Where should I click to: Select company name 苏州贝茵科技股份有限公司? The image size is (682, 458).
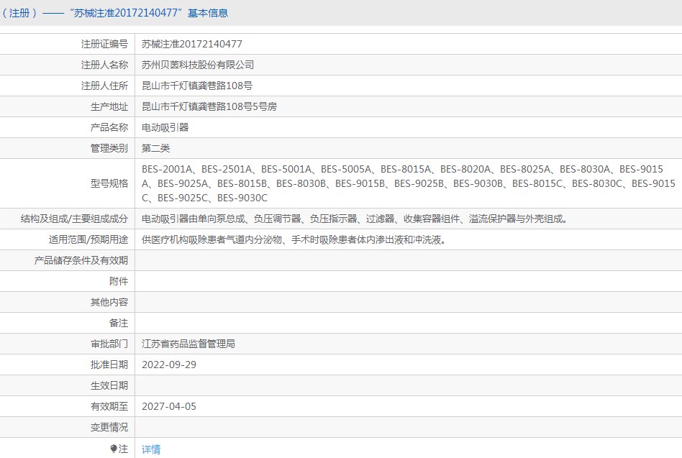point(198,65)
